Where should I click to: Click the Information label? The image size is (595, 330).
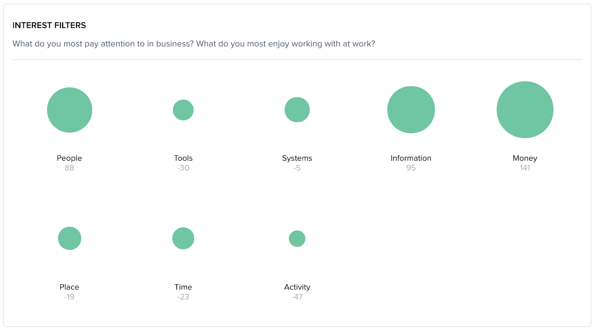pos(411,158)
